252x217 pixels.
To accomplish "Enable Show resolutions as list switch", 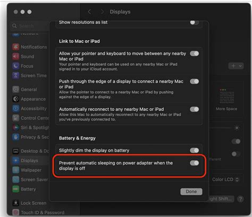I will click(x=195, y=22).
